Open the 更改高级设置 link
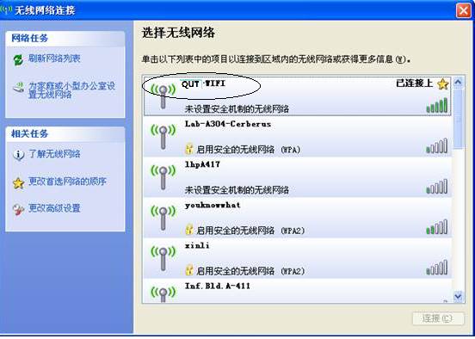The image size is (475, 339). pyautogui.click(x=54, y=208)
